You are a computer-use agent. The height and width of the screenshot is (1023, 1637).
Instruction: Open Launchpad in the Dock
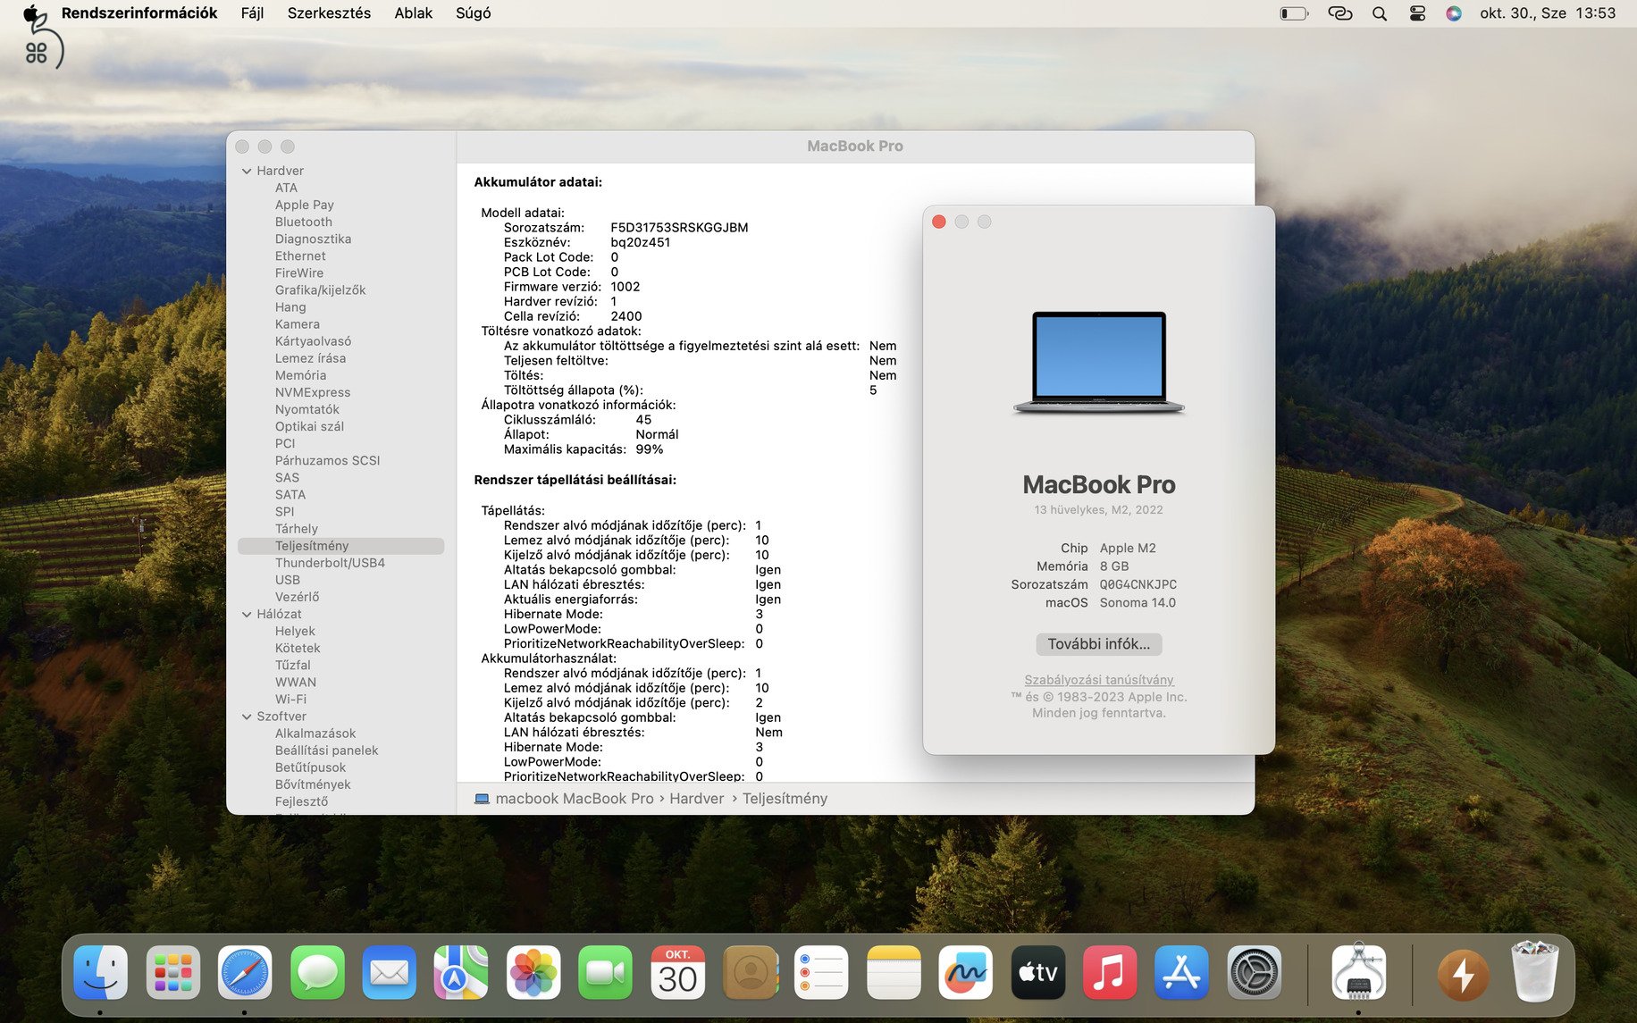pos(173,972)
